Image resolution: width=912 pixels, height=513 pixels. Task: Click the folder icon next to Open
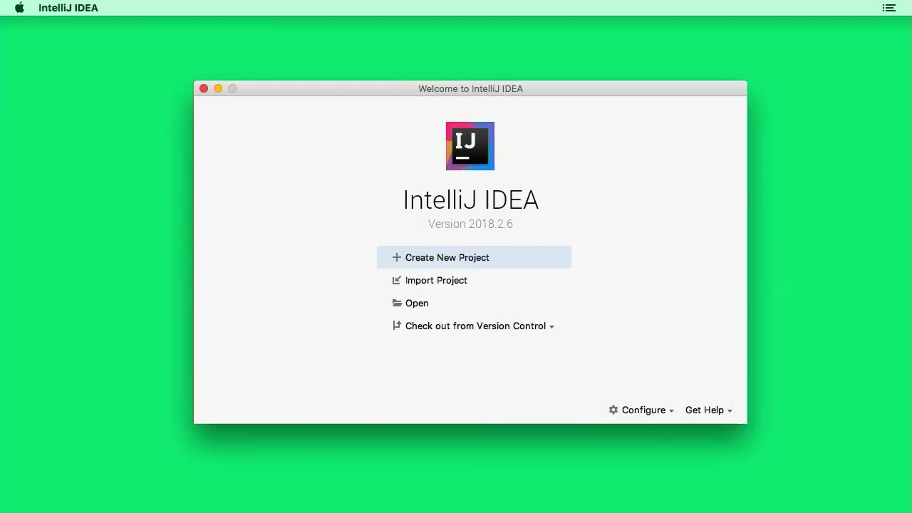pos(397,303)
